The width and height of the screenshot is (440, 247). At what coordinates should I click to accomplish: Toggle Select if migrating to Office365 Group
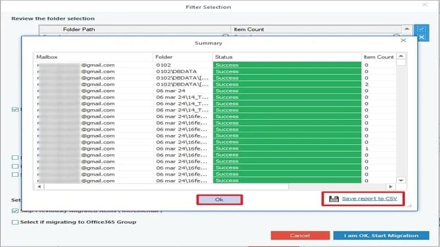[x=15, y=222]
